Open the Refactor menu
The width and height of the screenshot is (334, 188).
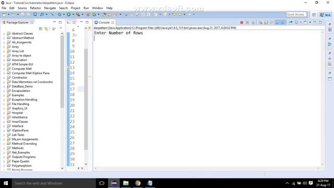pyautogui.click(x=35, y=8)
